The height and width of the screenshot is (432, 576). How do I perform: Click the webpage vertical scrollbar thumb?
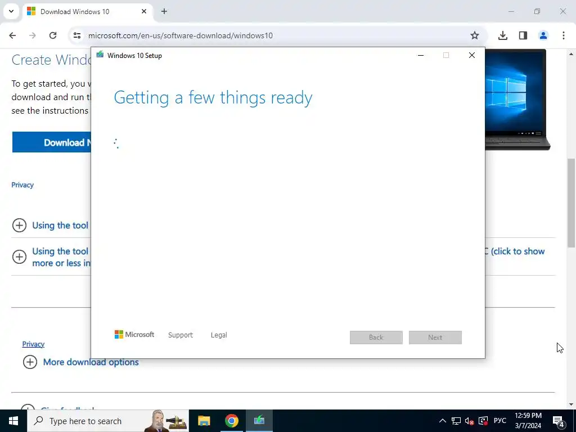tap(571, 202)
